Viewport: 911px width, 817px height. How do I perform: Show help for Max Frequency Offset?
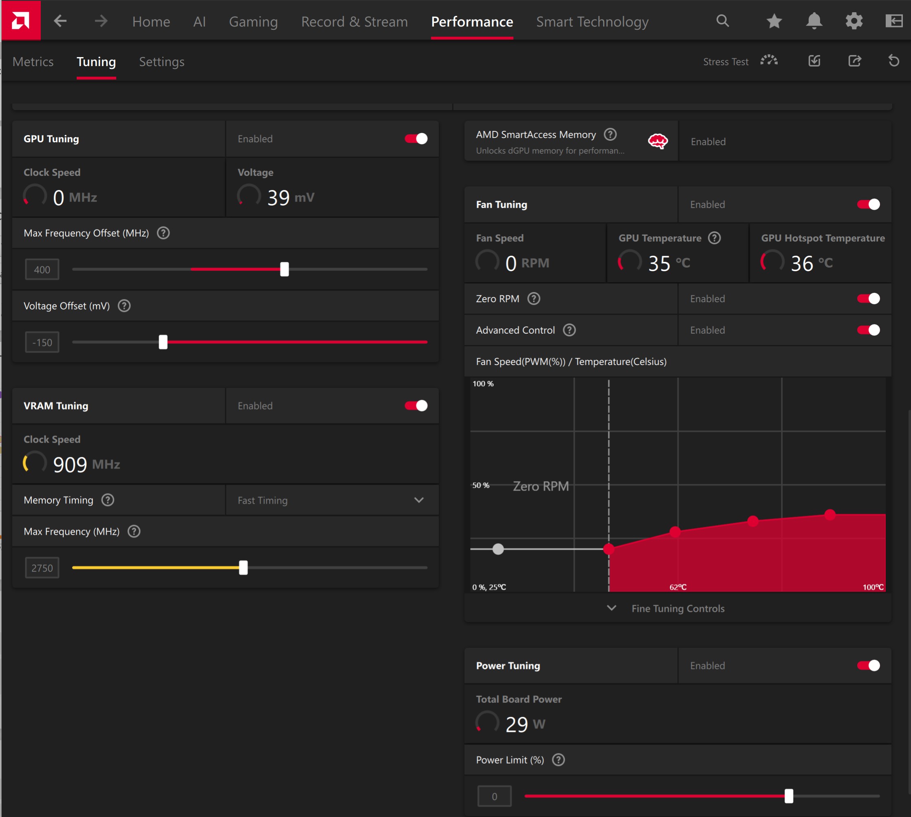pos(164,233)
